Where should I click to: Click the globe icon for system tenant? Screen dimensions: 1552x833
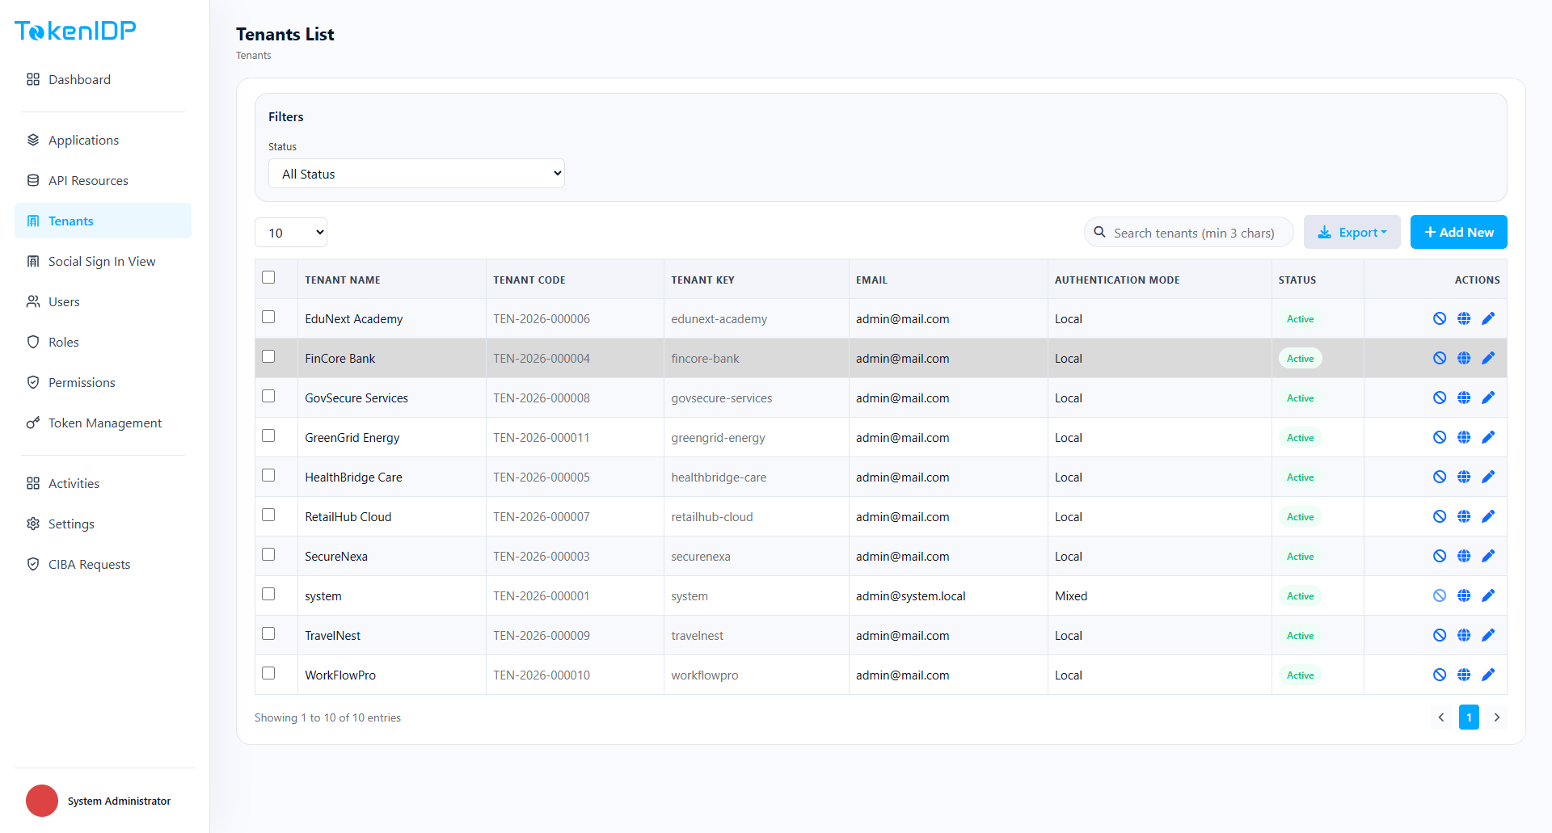click(1464, 595)
